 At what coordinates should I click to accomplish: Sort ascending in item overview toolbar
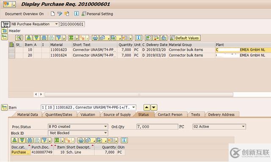click(x=29, y=38)
